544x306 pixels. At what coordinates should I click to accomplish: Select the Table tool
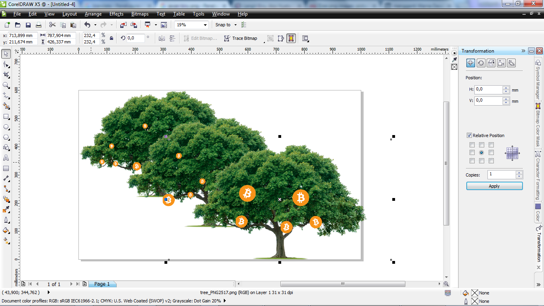(6, 168)
